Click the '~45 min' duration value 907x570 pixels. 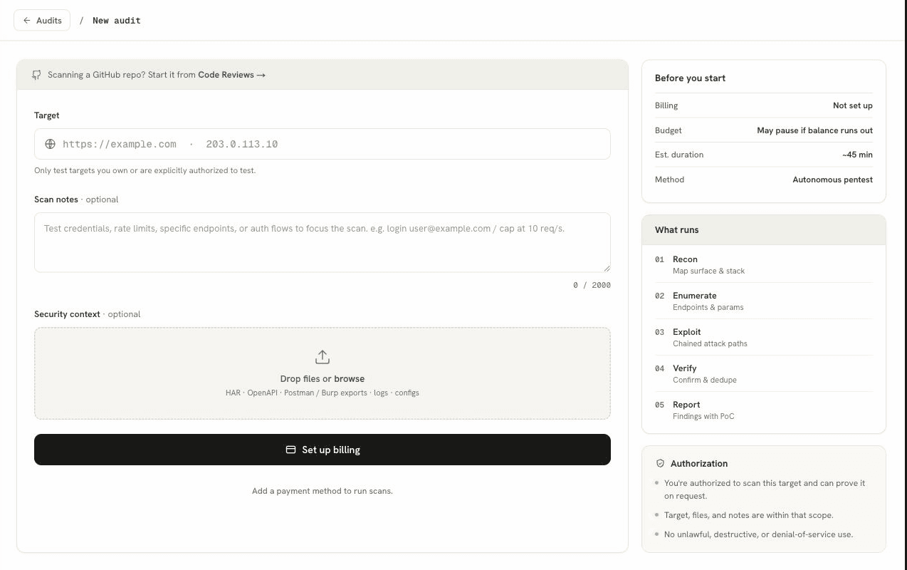[857, 155]
